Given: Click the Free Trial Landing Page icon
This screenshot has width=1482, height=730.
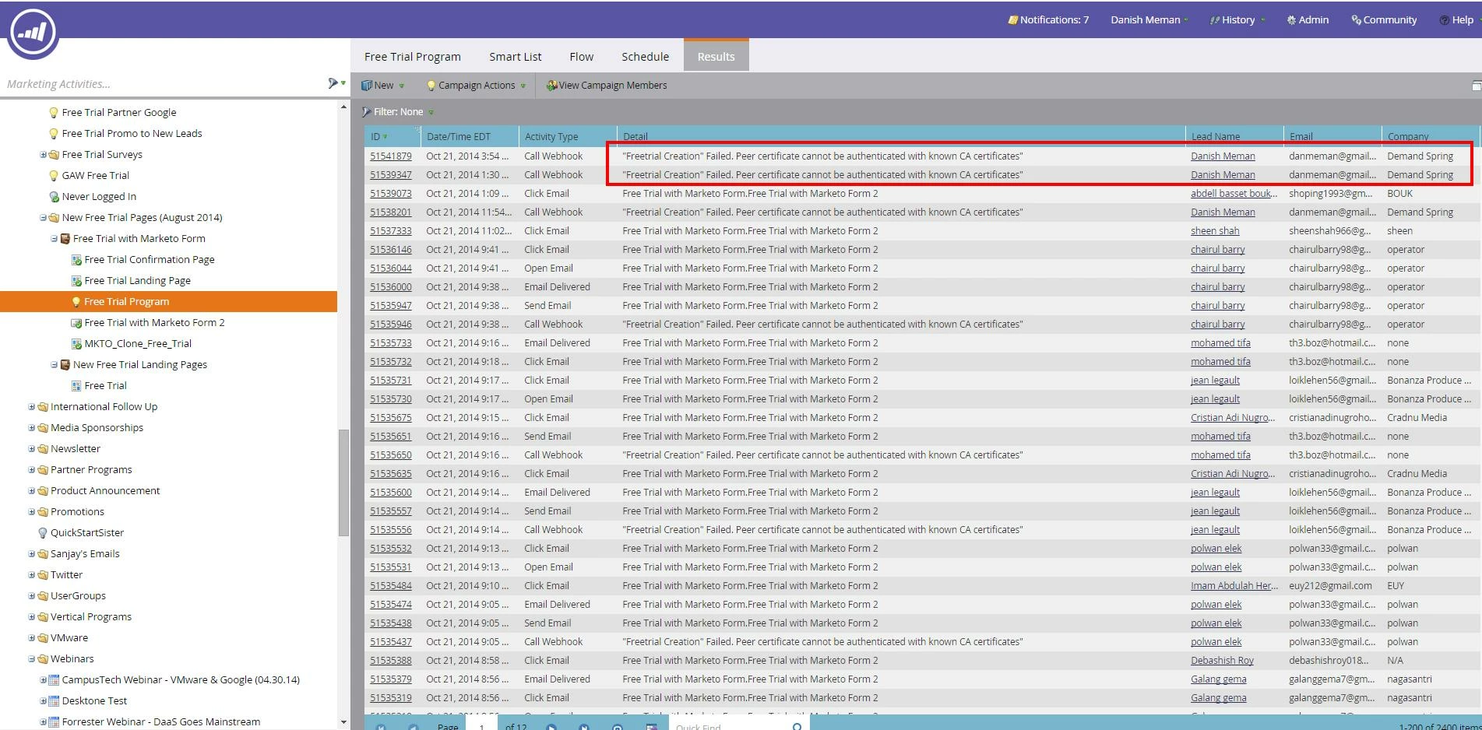Looking at the screenshot, I should (76, 281).
